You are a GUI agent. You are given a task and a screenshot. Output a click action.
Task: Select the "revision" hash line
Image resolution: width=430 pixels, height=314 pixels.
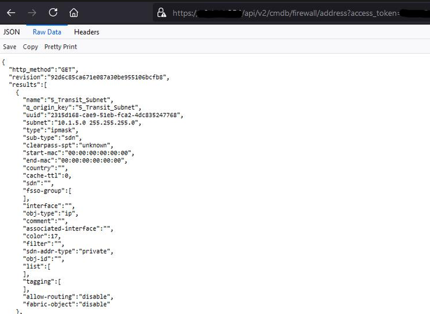[89, 77]
